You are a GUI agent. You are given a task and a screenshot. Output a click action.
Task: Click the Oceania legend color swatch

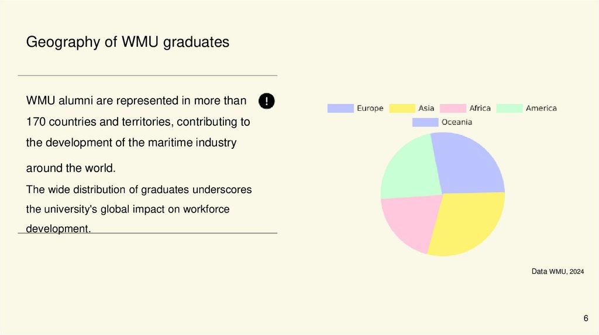(425, 122)
